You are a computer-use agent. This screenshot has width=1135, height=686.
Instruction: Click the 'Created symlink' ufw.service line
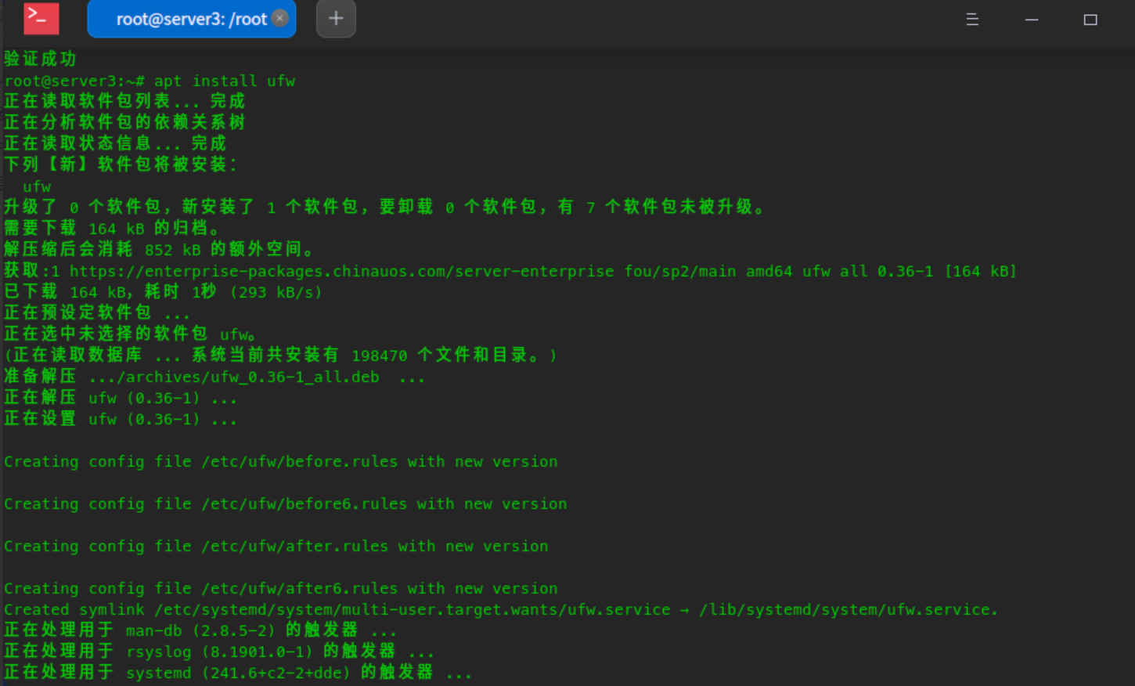coord(501,609)
